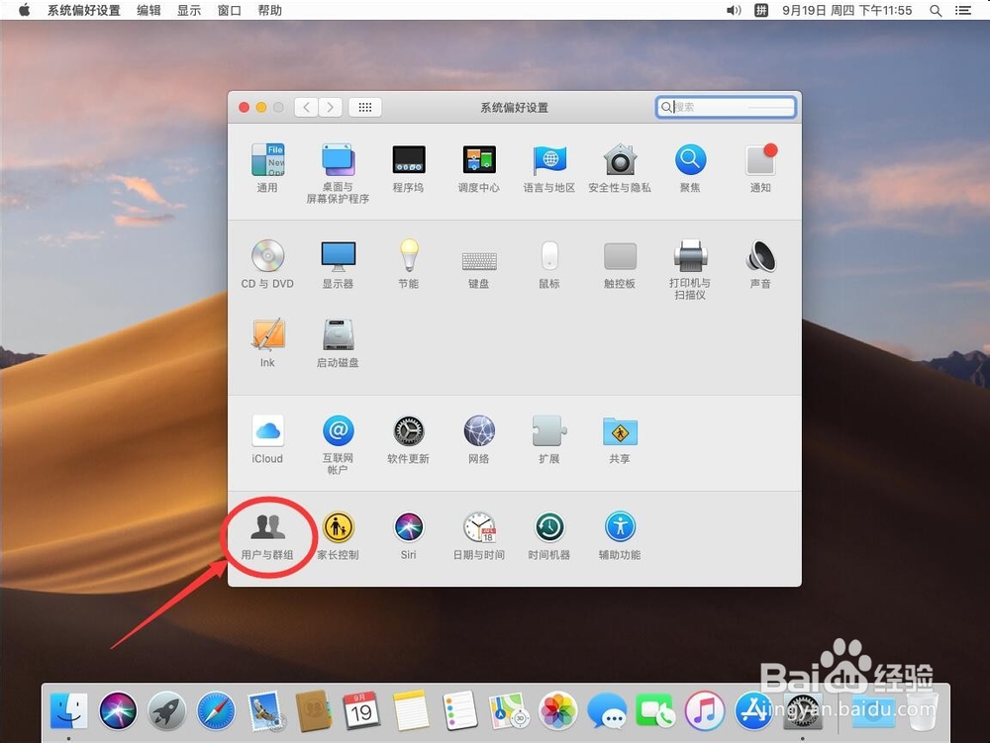Open the Apple menu

click(x=24, y=10)
